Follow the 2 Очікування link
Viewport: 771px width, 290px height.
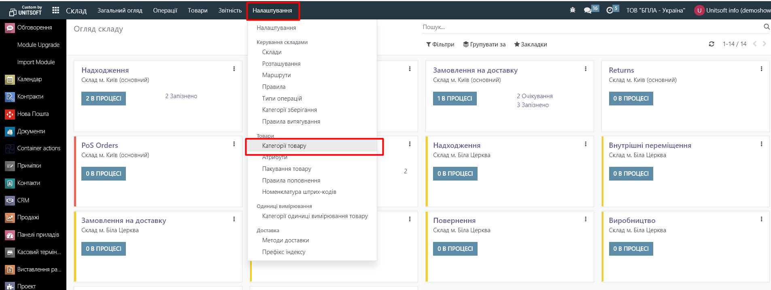click(534, 96)
